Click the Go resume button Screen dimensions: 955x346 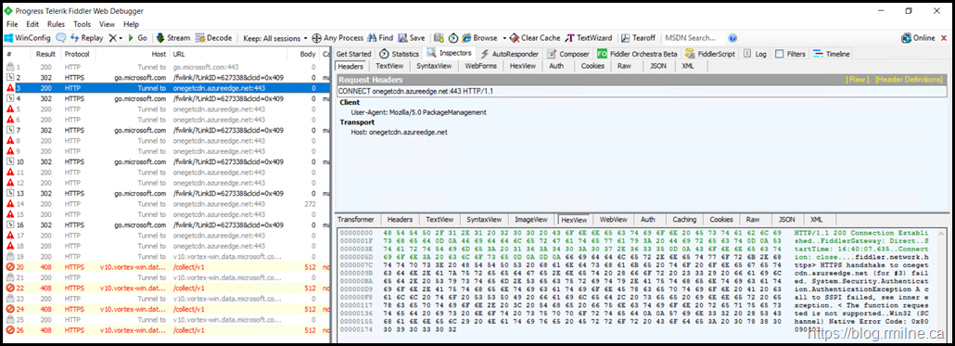pyautogui.click(x=137, y=38)
